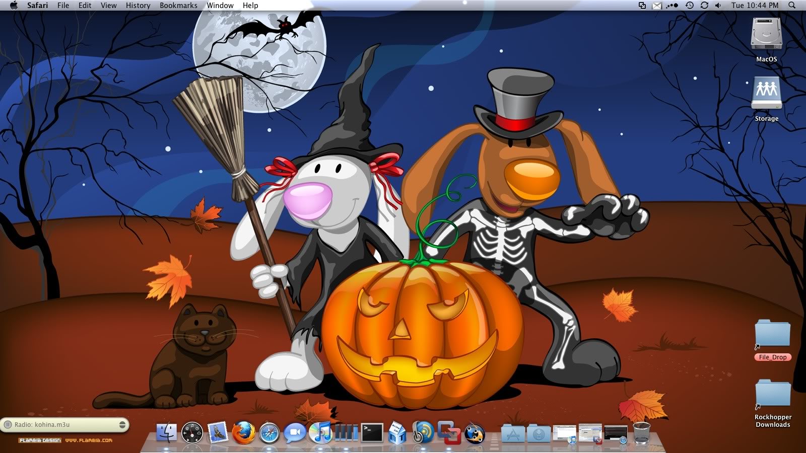Pause the kohina.m3u radio stream
Viewport: 806px width, 453px height.
click(8, 425)
